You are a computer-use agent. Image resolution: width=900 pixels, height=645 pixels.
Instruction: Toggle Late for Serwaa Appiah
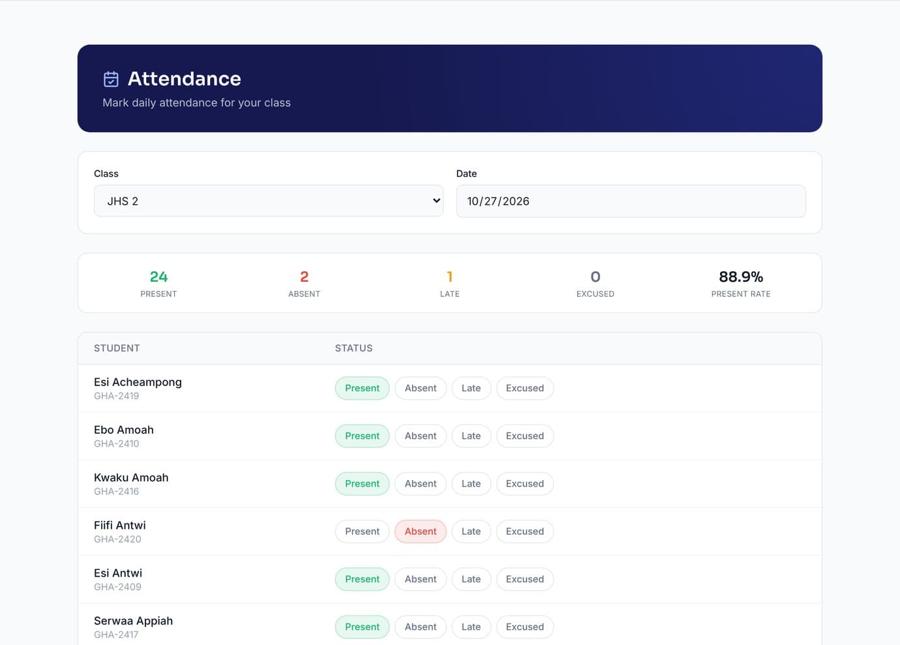471,627
